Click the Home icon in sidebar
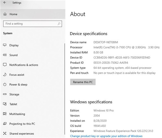Screen dimensions: 162x138 tap(5, 14)
